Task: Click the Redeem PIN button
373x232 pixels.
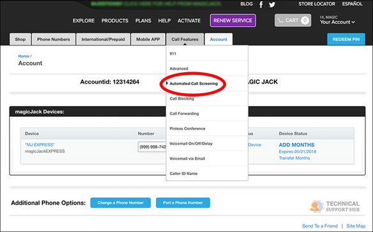Action: click(x=346, y=39)
